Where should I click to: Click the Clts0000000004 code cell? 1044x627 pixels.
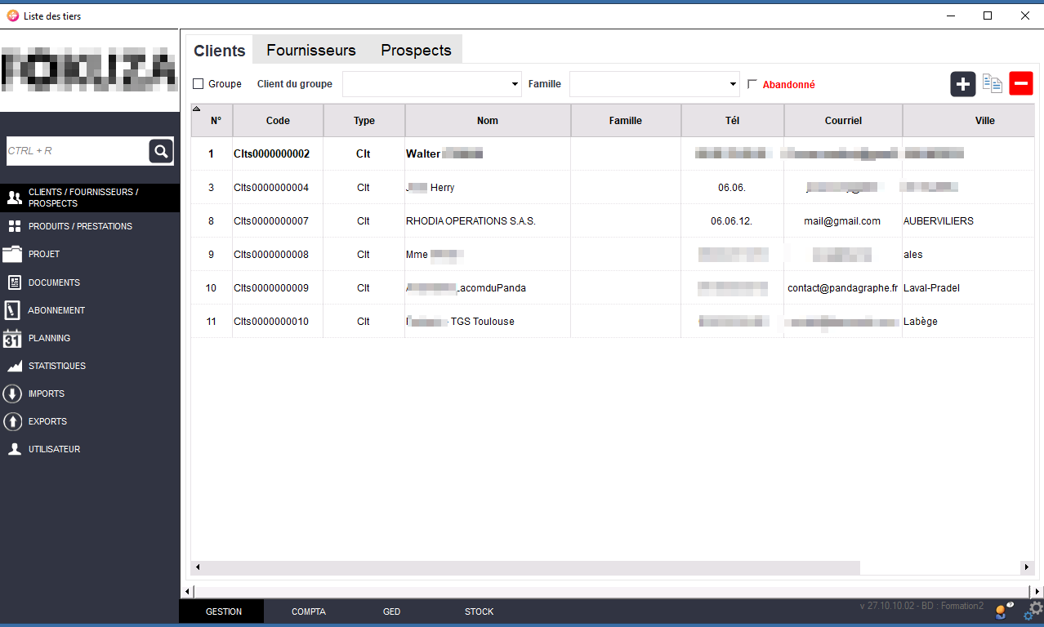(x=278, y=188)
